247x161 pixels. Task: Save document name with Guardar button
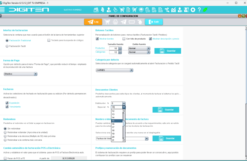167,138
